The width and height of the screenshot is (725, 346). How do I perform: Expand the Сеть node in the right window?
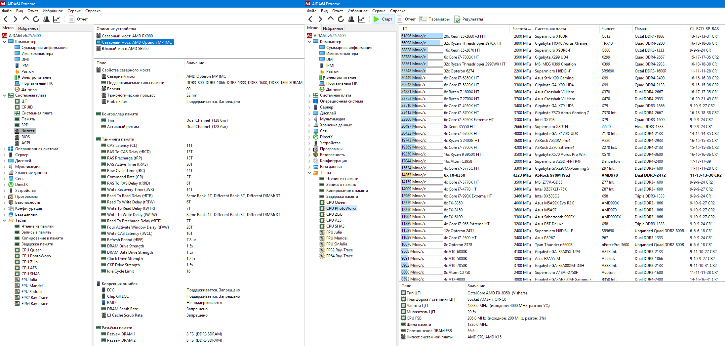click(x=309, y=131)
